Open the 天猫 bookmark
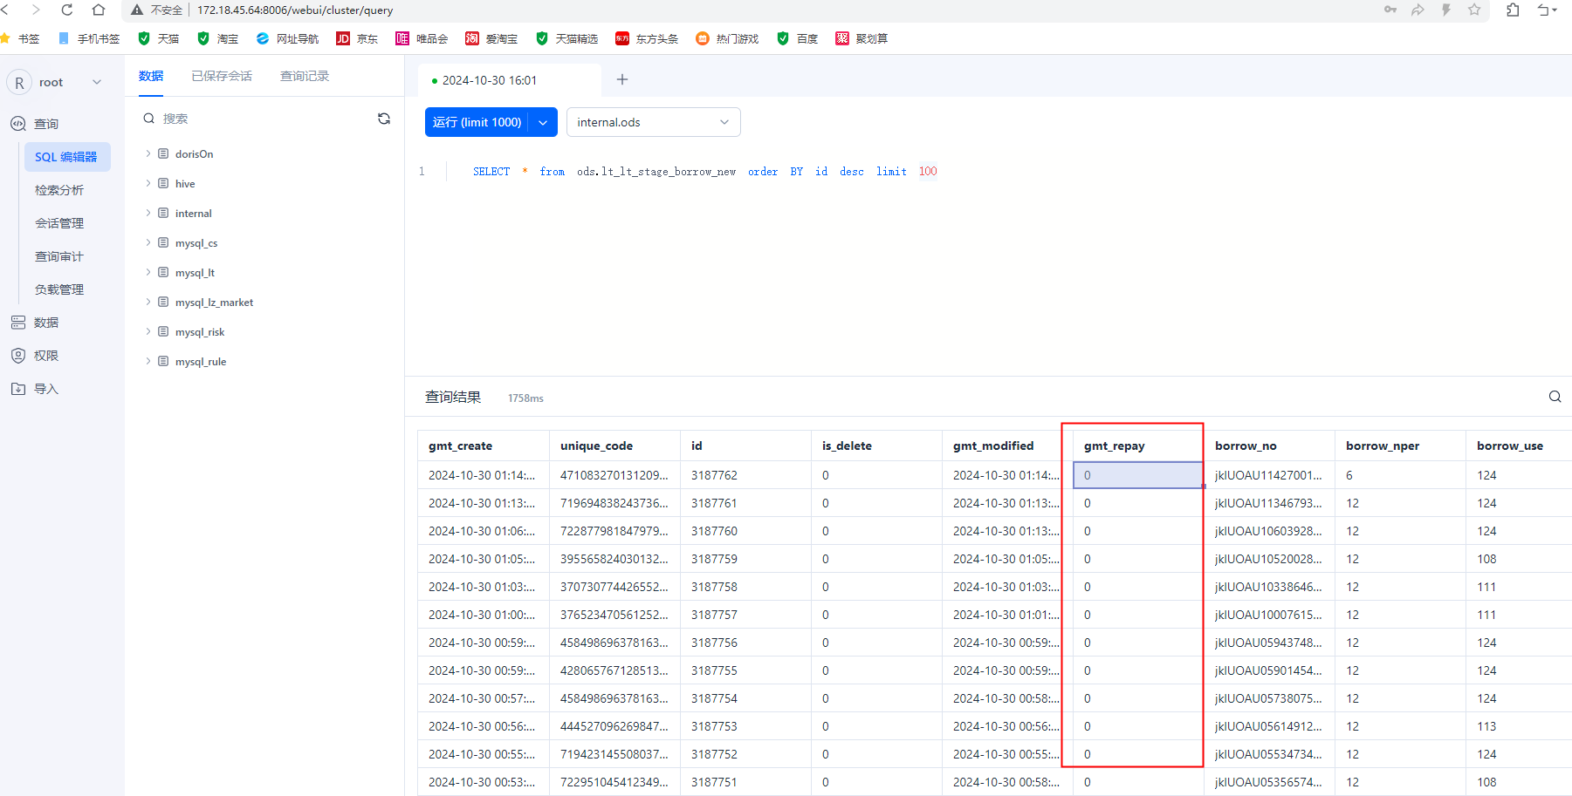Viewport: 1572px width, 796px height. 159,38
